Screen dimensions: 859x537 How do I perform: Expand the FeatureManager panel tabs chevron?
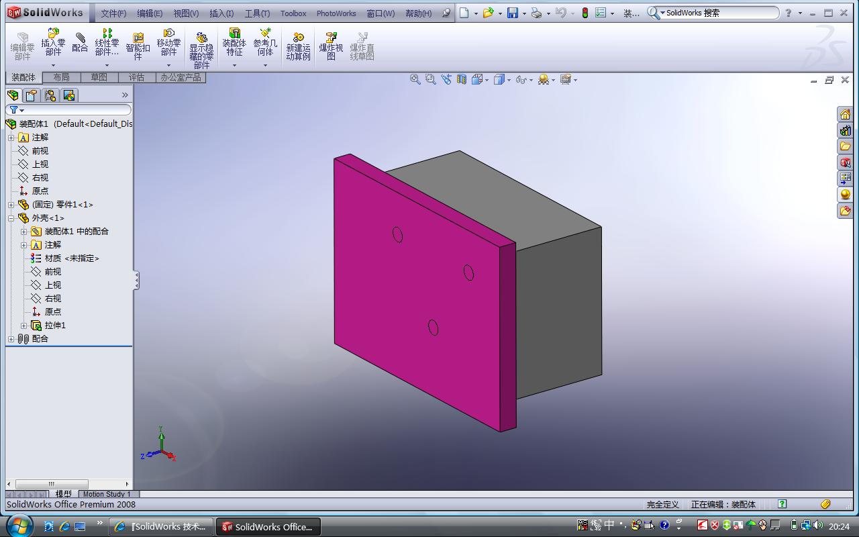pyautogui.click(x=125, y=95)
